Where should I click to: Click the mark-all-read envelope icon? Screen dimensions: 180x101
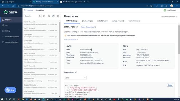pyautogui.click(x=44, y=16)
